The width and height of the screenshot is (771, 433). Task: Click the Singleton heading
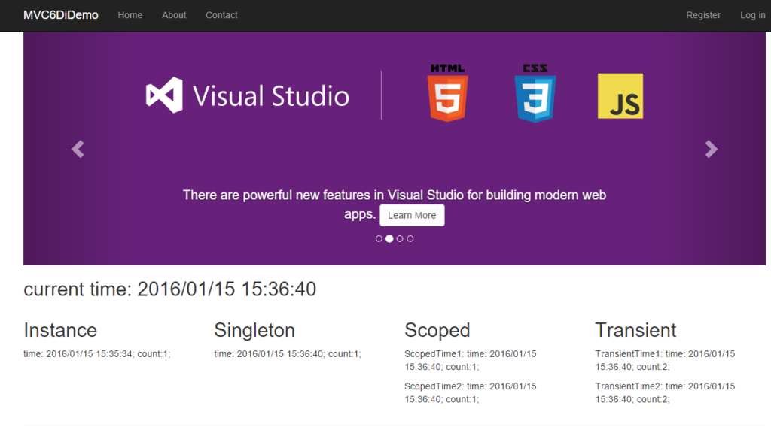254,331
